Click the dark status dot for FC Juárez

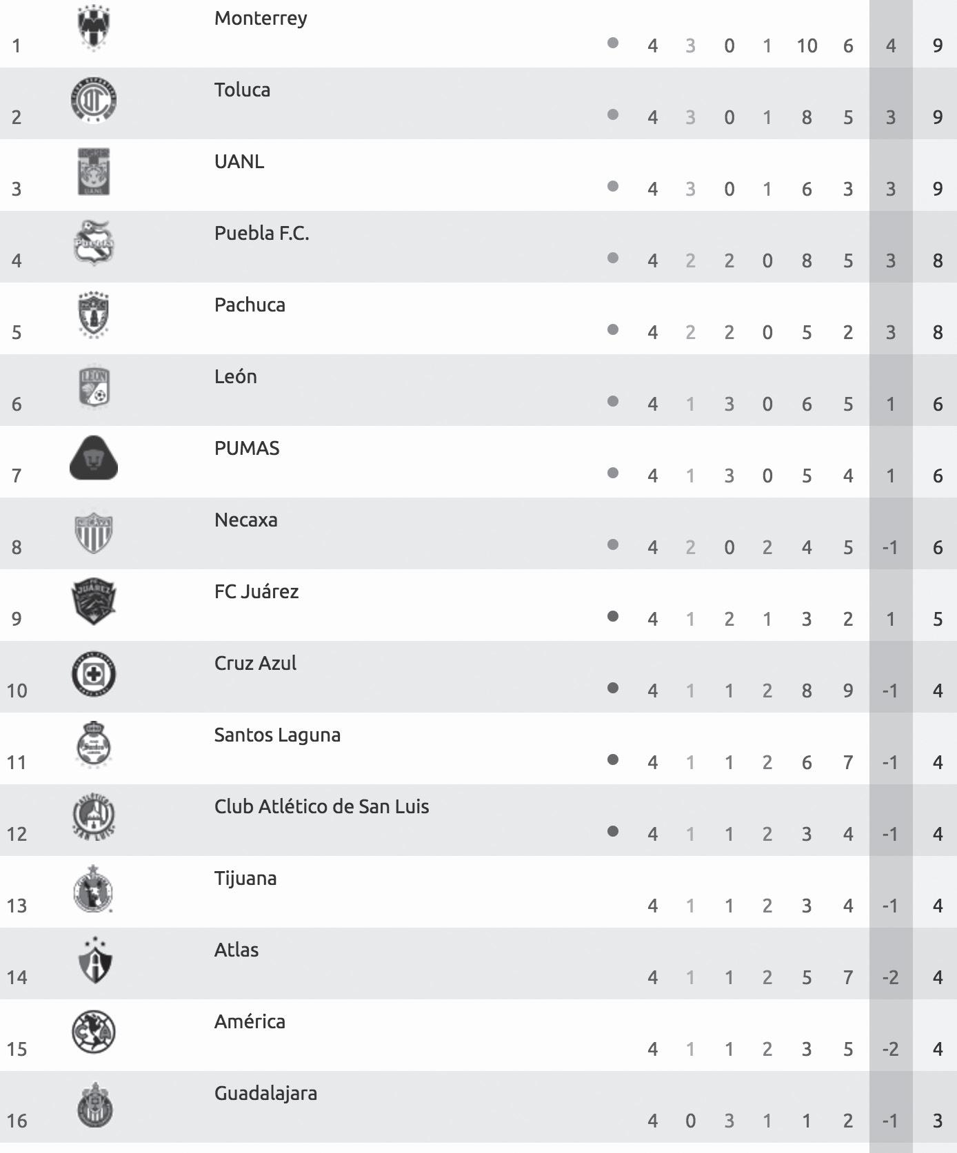[x=612, y=616]
